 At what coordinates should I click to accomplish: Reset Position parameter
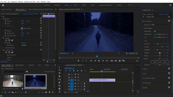pyautogui.click(x=41, y=21)
